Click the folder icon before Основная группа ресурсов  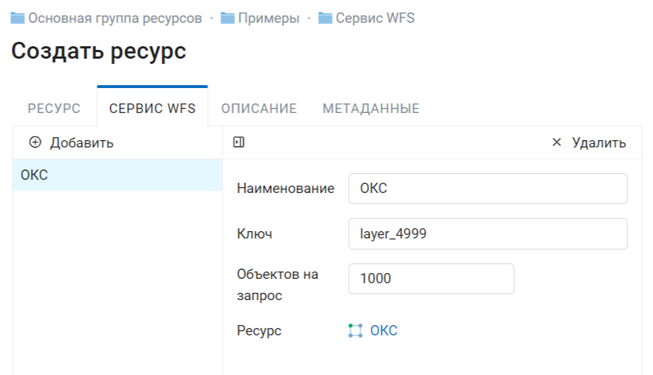coord(18,18)
